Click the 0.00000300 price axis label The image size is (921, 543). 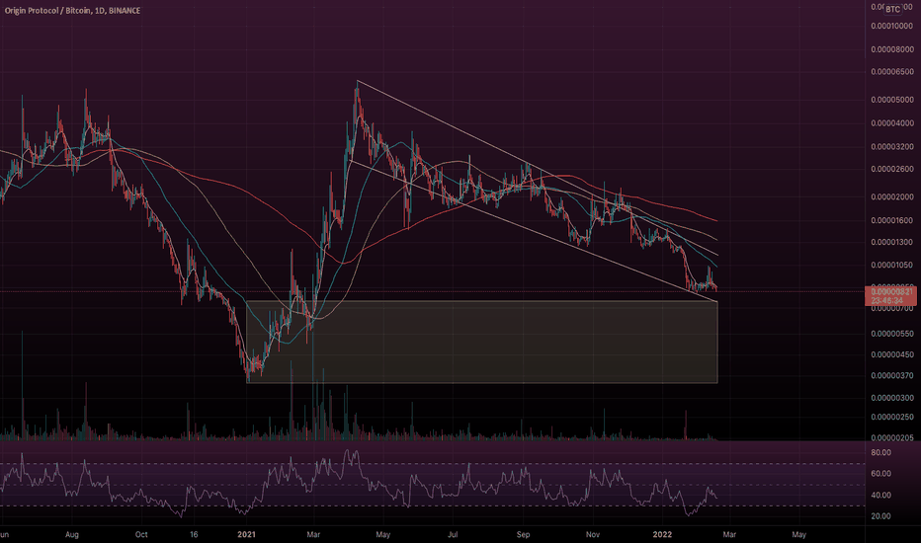click(892, 398)
